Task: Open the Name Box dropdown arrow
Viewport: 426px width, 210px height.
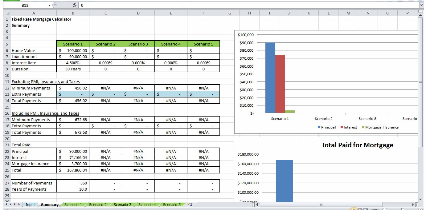Action: (x=49, y=5)
